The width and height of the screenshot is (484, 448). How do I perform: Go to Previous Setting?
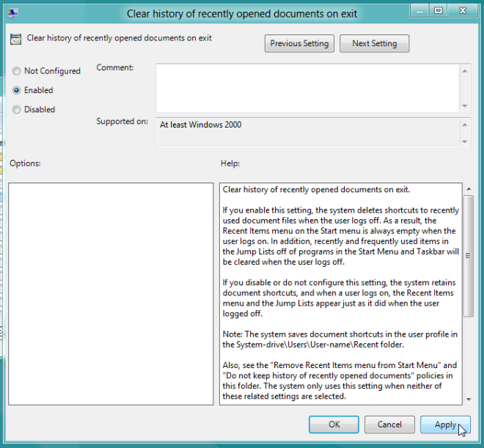pyautogui.click(x=299, y=43)
